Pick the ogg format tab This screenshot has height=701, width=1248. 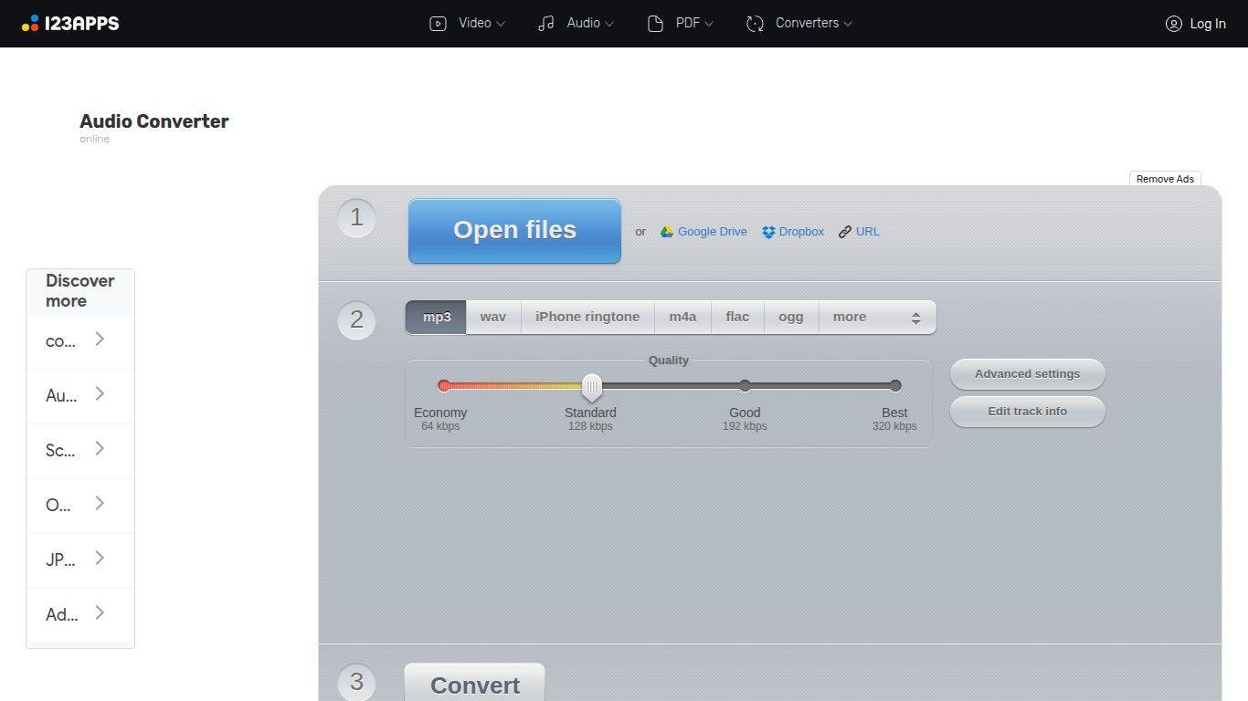[790, 317]
